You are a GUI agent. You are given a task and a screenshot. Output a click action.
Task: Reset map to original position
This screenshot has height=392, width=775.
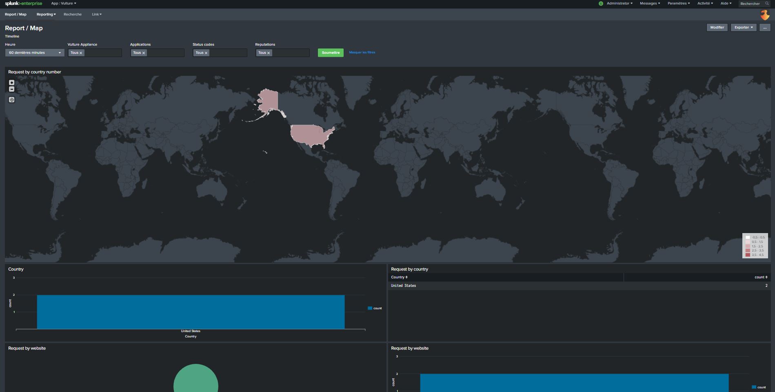(11, 100)
